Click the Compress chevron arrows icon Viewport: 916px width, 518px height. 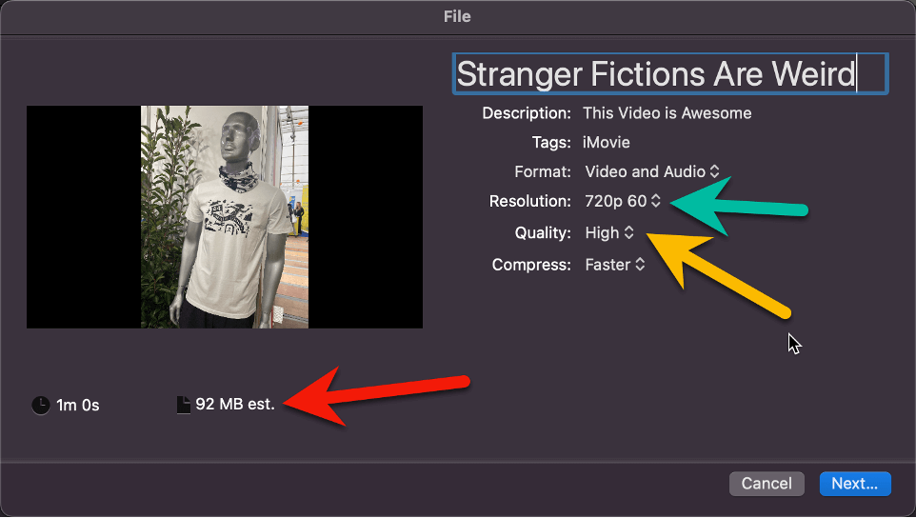tap(640, 265)
